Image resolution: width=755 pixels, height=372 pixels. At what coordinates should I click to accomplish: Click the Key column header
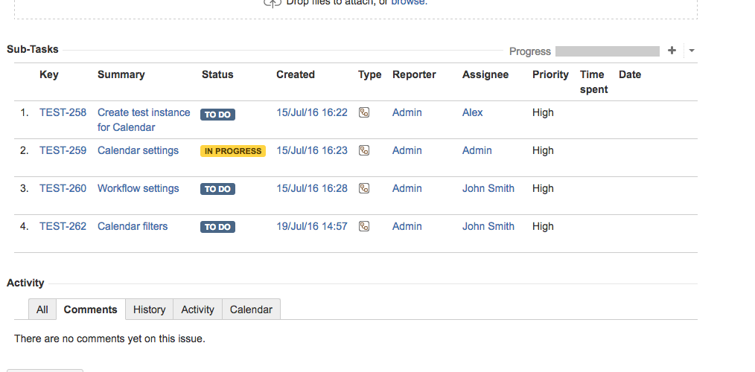click(x=49, y=74)
